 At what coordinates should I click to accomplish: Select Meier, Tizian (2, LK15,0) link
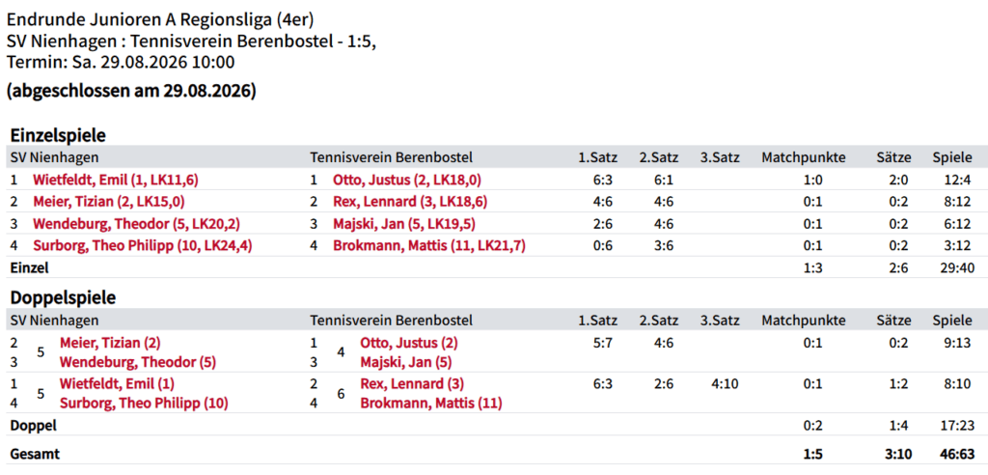coord(109,202)
